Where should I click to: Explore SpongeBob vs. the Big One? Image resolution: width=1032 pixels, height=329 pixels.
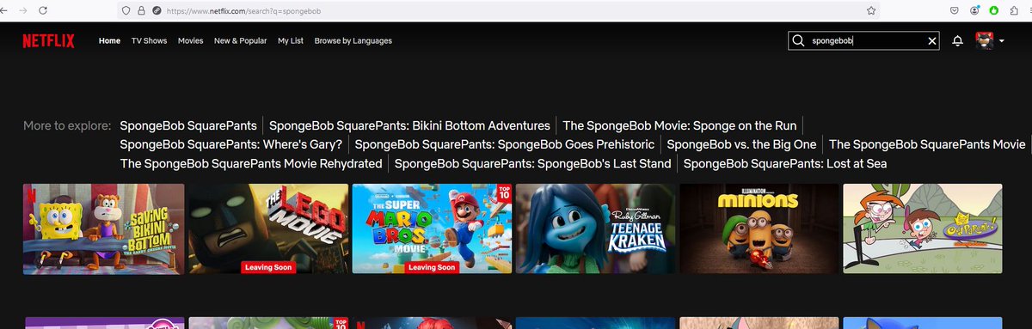coord(741,144)
